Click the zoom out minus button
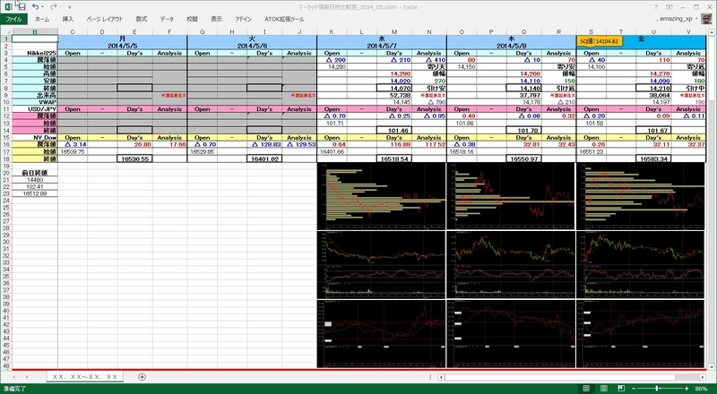The height and width of the screenshot is (394, 717). pyautogui.click(x=634, y=389)
